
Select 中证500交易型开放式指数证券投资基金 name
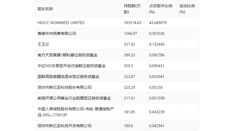(x=72, y=66)
